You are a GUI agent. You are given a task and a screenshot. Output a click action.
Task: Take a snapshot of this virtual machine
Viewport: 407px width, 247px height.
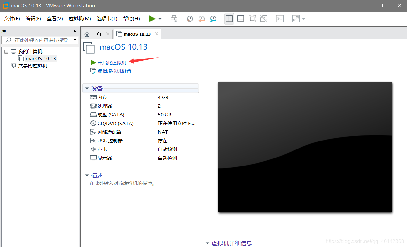click(x=190, y=19)
